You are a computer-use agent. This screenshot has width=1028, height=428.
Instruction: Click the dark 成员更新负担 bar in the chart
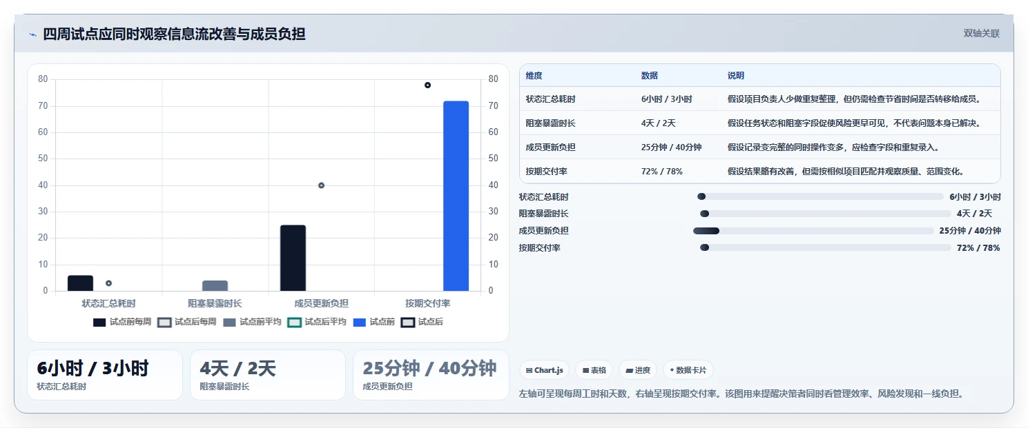[x=293, y=258]
